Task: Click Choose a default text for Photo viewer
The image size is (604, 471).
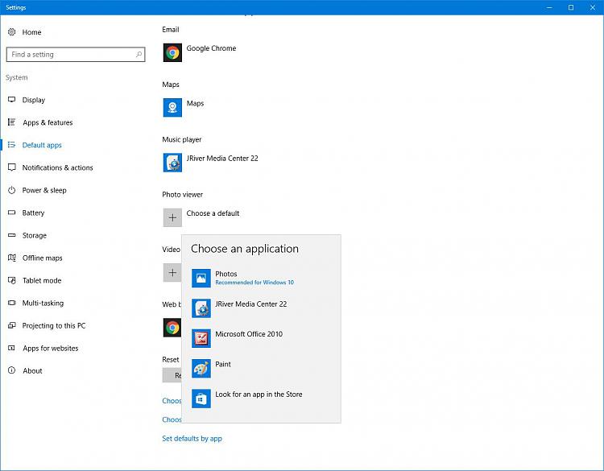Action: click(x=213, y=213)
